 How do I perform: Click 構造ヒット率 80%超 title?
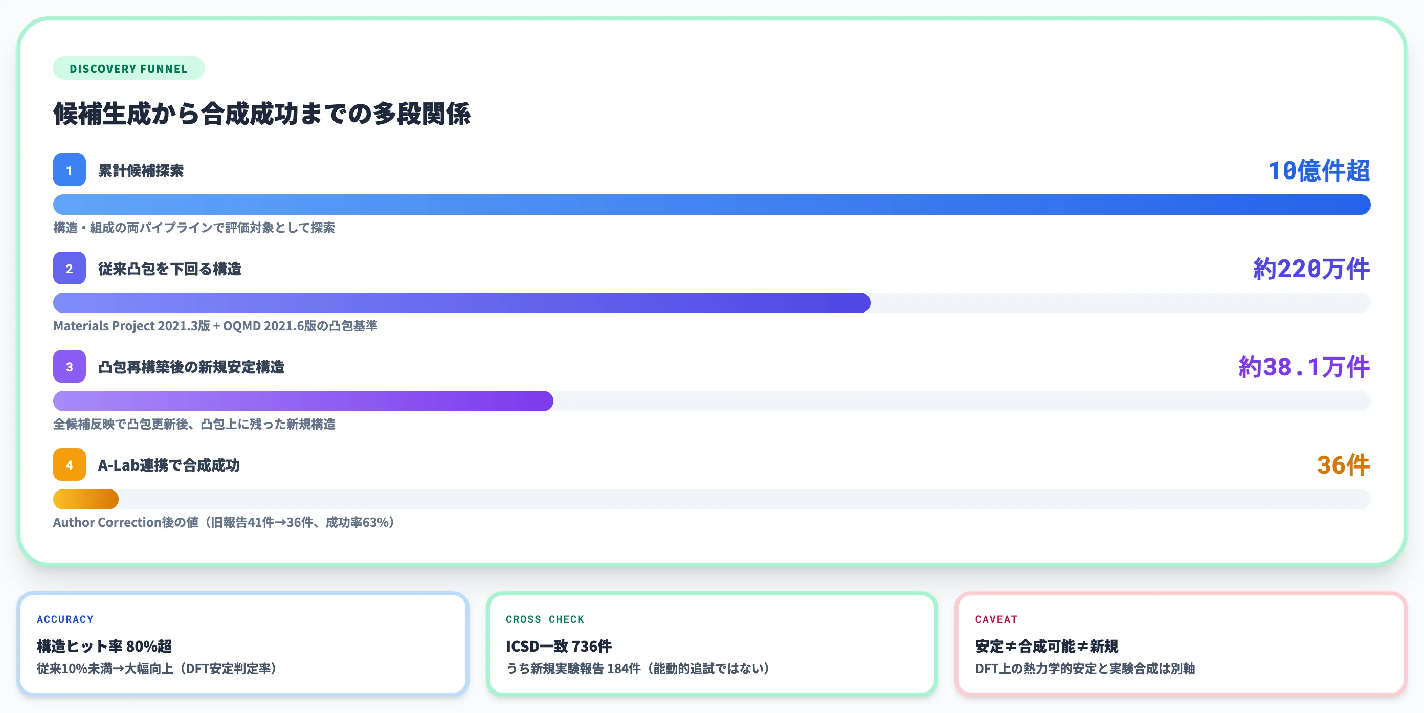tap(104, 646)
